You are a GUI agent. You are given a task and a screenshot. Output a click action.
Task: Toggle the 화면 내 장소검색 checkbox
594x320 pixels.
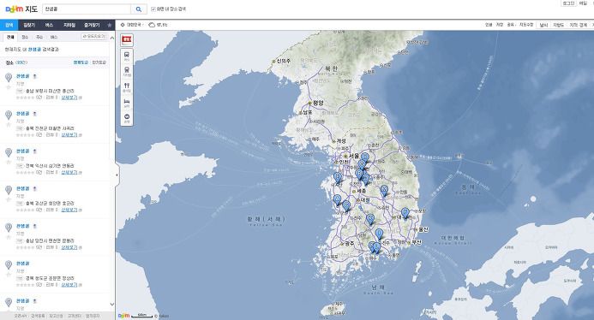(153, 9)
